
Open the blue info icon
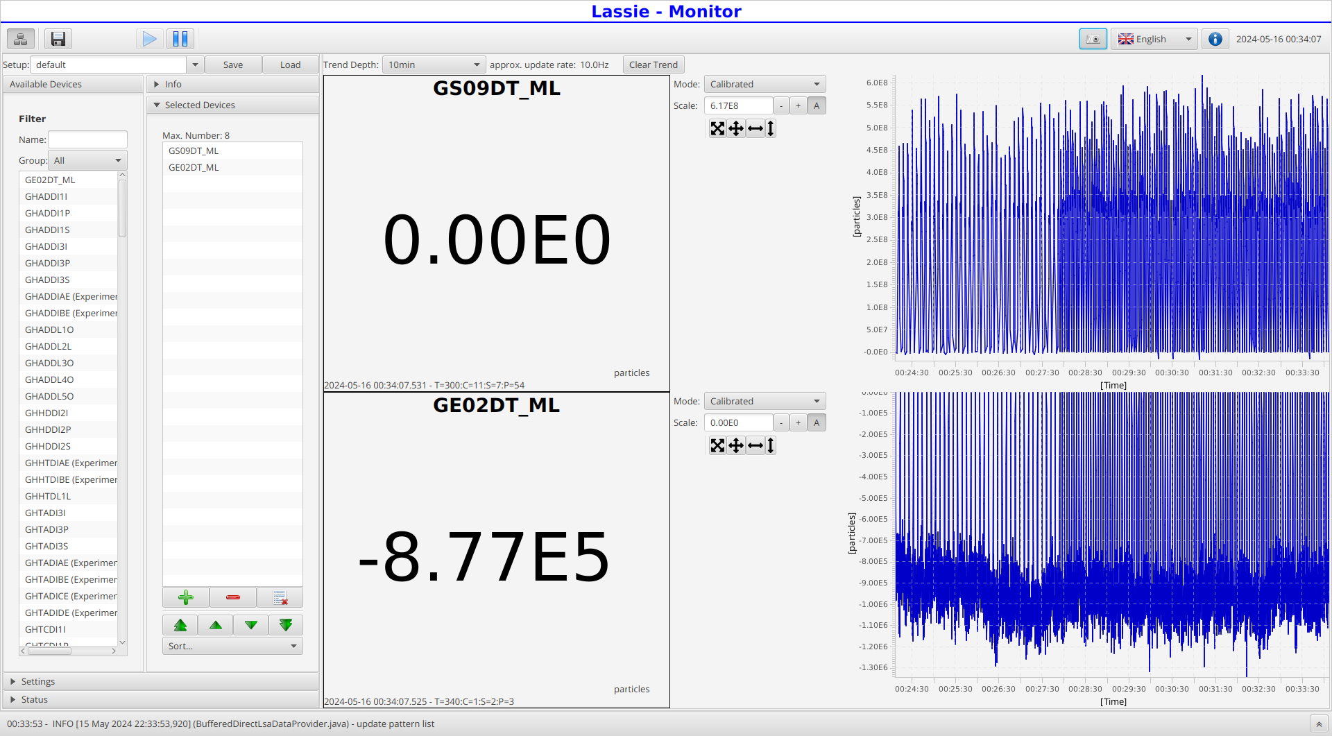pos(1215,39)
